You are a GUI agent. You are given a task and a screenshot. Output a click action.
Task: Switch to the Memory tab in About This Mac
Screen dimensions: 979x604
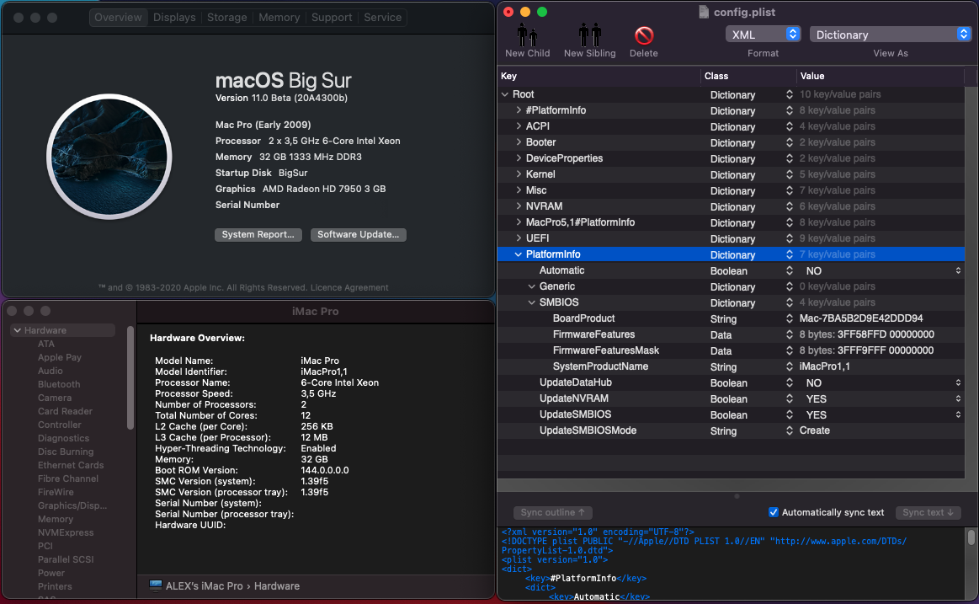point(279,18)
